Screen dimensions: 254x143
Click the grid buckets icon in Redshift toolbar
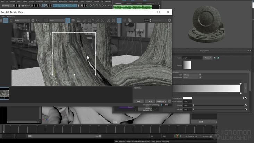(79, 20)
